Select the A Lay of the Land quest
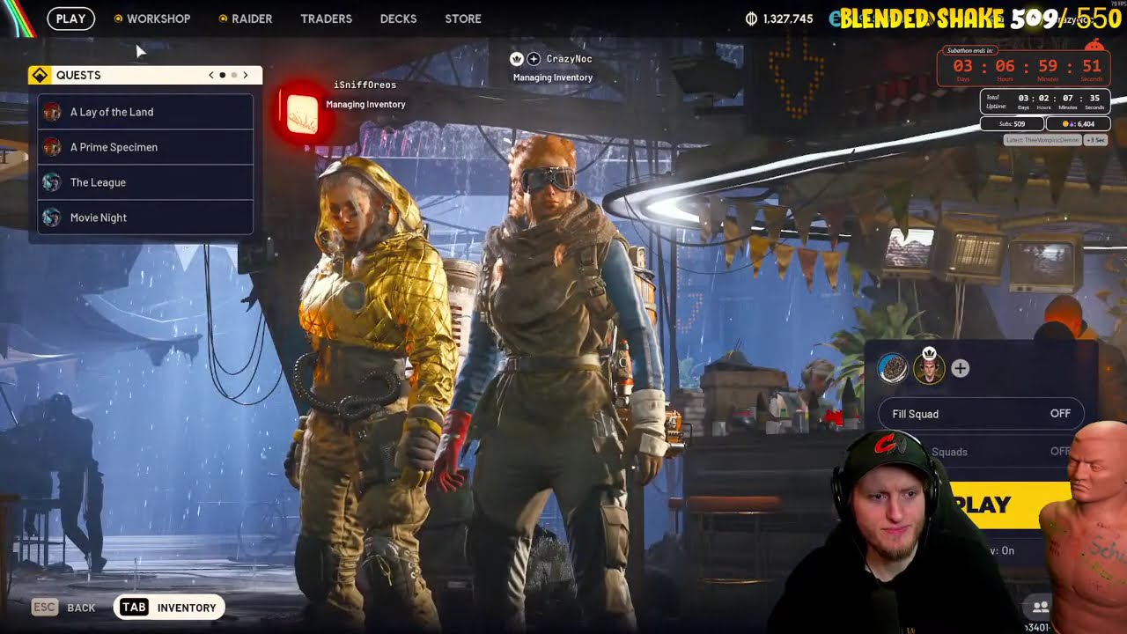This screenshot has height=634, width=1127. tap(145, 112)
